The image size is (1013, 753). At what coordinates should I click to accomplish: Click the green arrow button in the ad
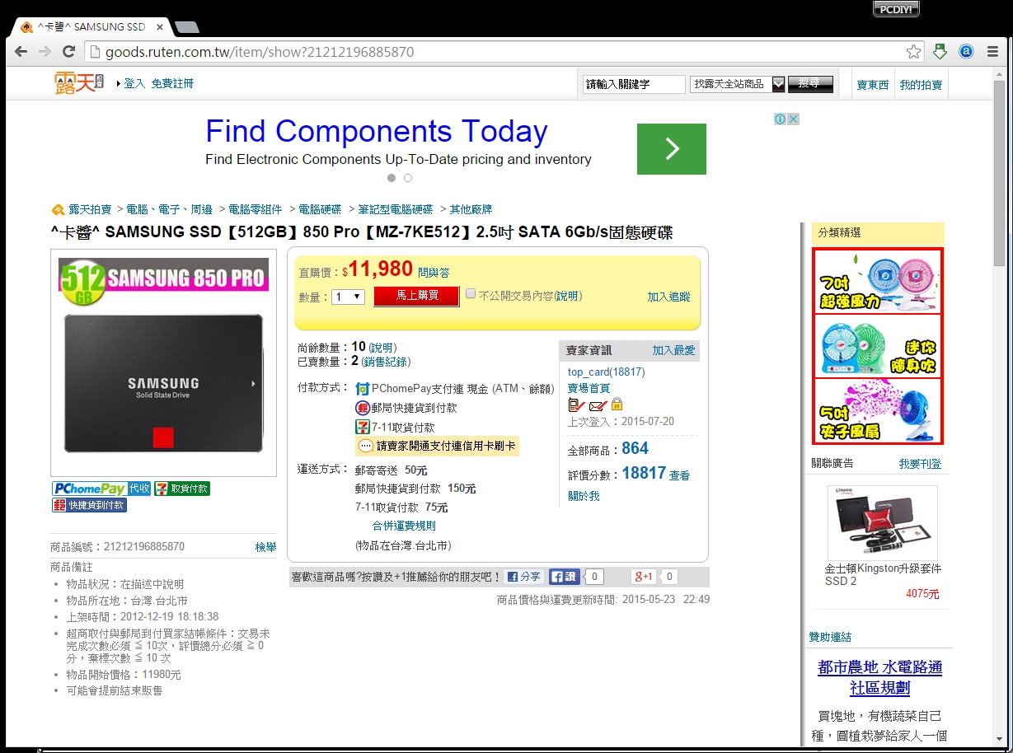click(x=672, y=149)
